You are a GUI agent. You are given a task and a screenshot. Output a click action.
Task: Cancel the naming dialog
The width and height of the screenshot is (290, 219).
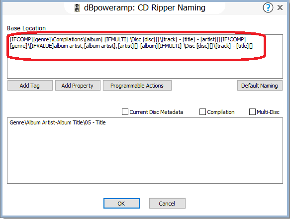[x=167, y=204]
